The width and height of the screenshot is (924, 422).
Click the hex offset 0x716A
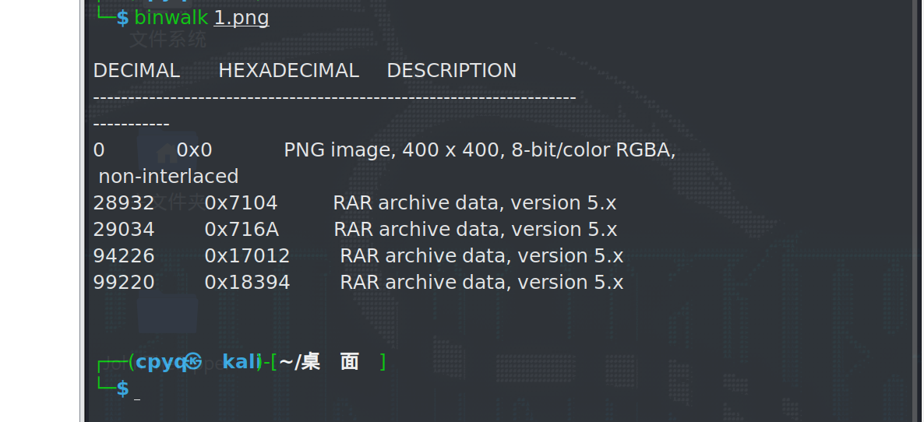click(242, 230)
